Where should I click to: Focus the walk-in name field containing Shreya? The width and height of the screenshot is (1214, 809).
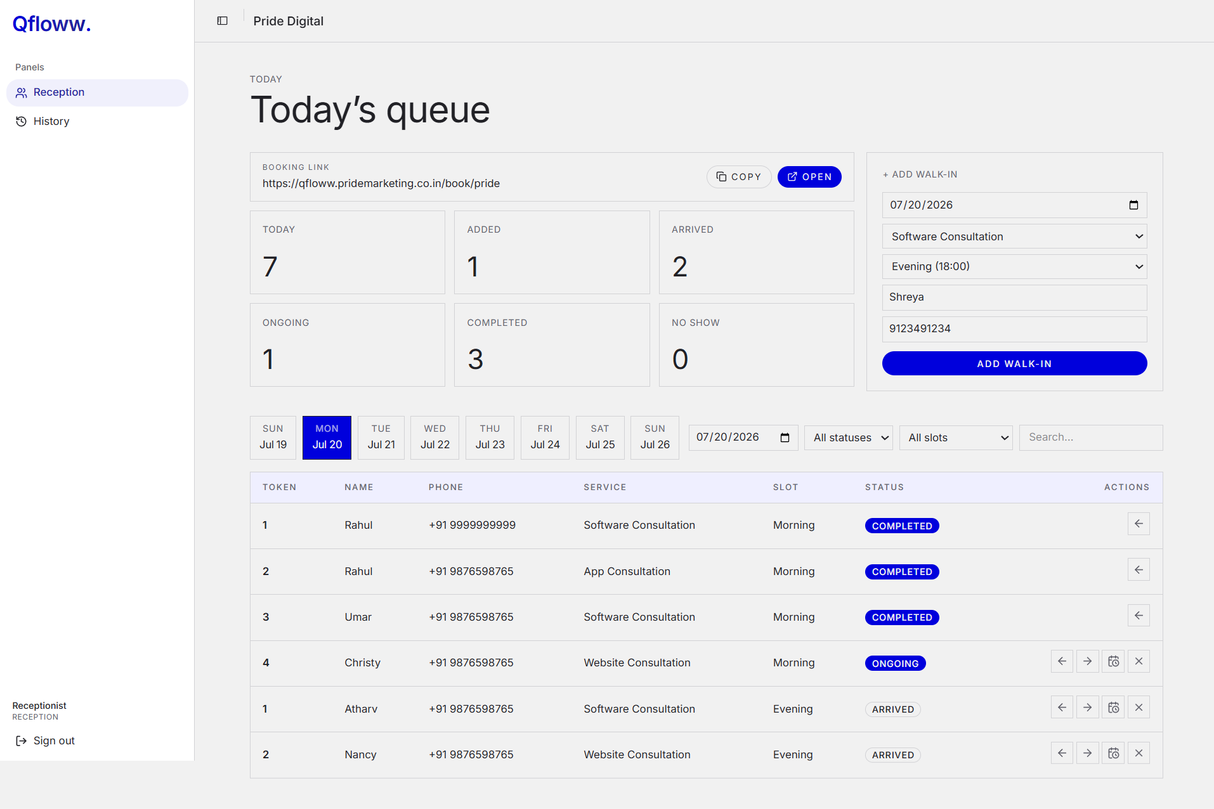[1014, 297]
